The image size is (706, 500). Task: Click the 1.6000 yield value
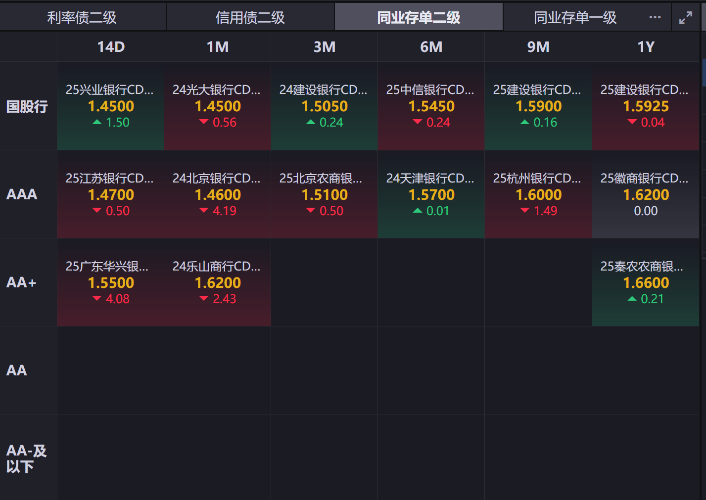pos(538,195)
